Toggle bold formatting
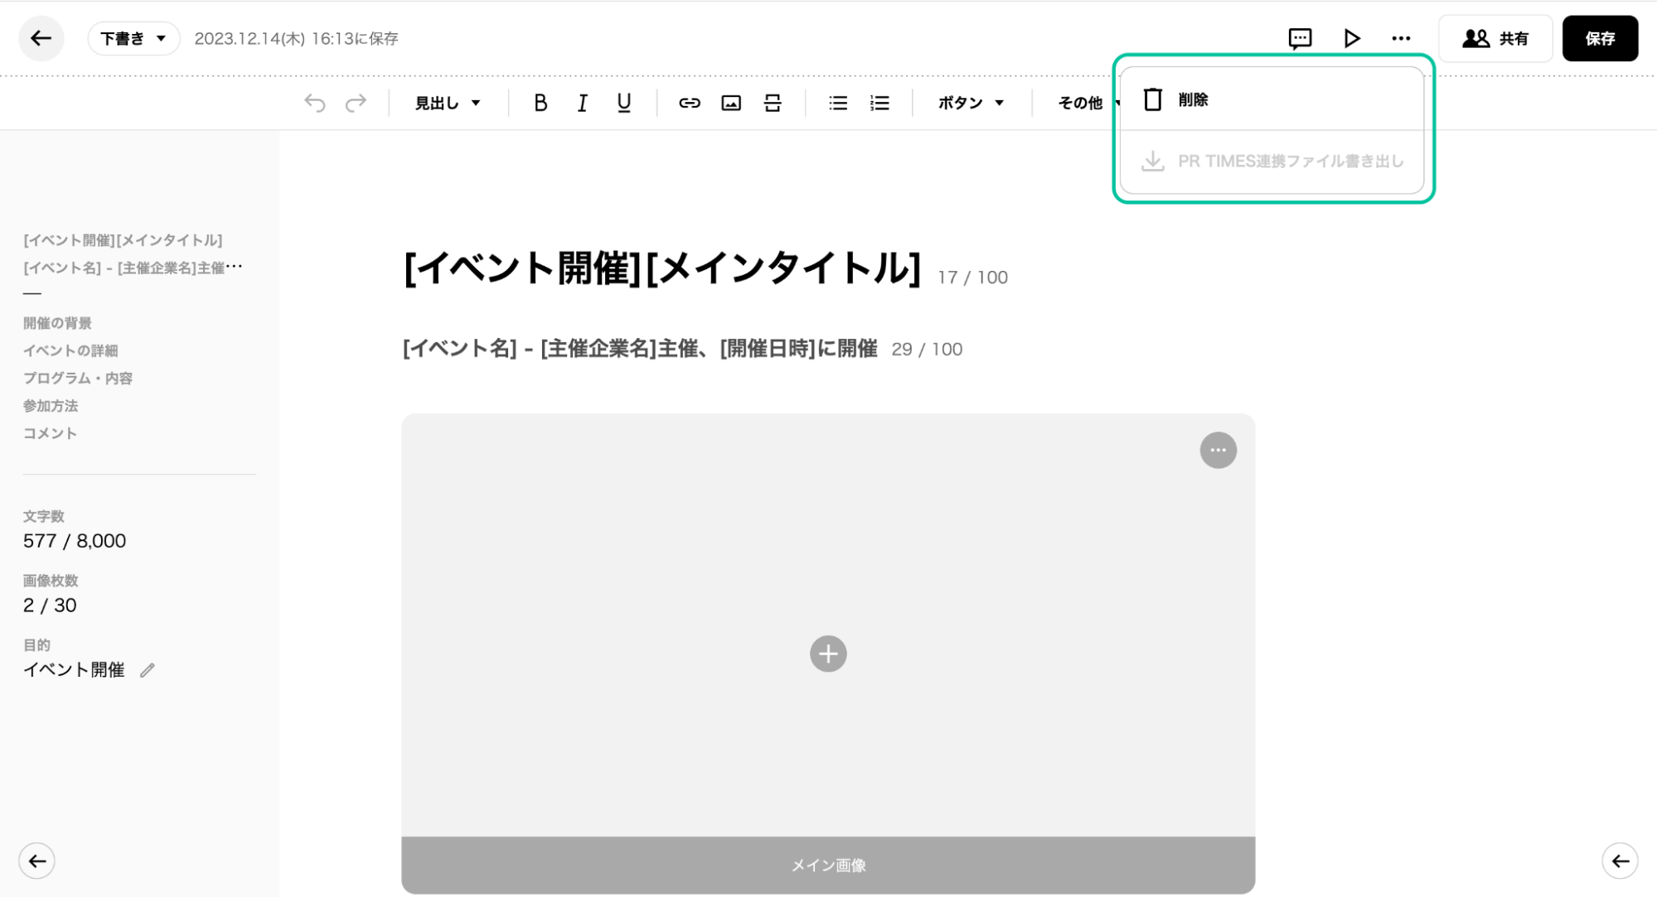1657x898 pixels. (x=540, y=103)
